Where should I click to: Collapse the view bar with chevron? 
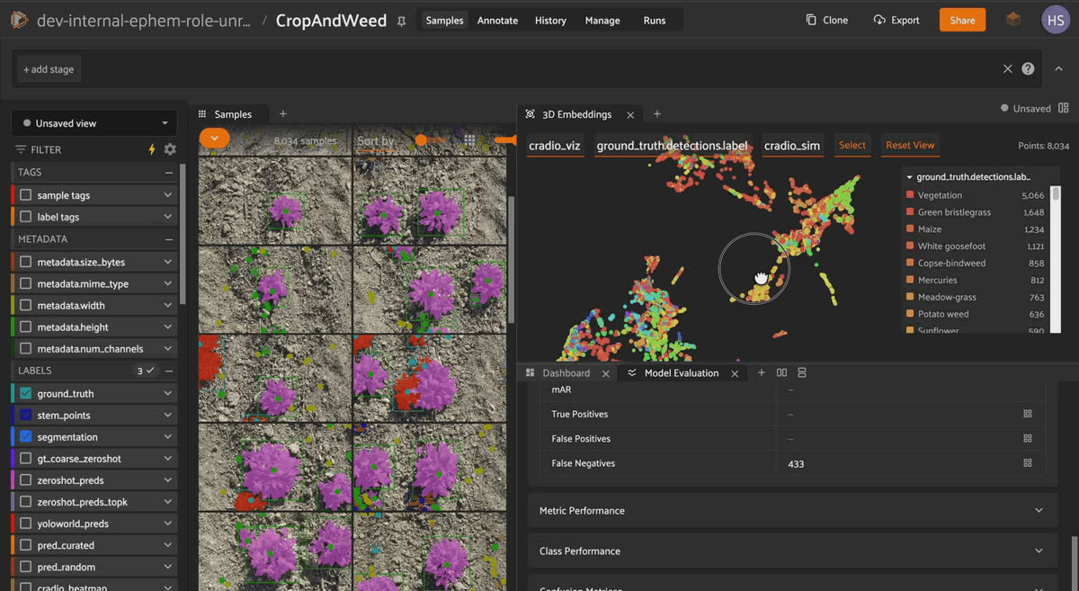tap(1058, 68)
